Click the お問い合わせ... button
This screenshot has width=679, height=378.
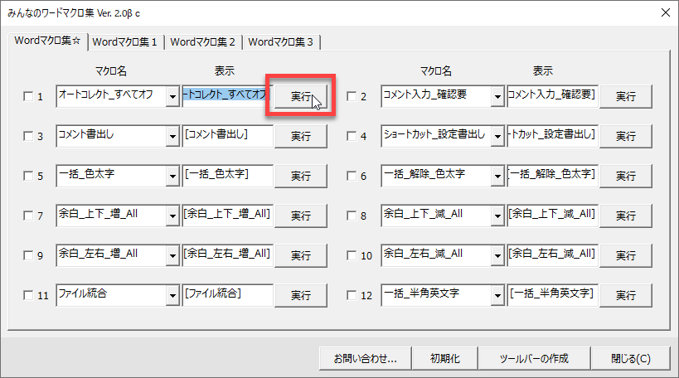point(366,359)
